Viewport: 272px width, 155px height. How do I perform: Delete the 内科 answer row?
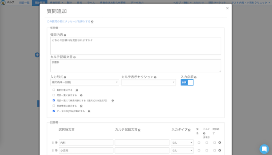(x=220, y=143)
